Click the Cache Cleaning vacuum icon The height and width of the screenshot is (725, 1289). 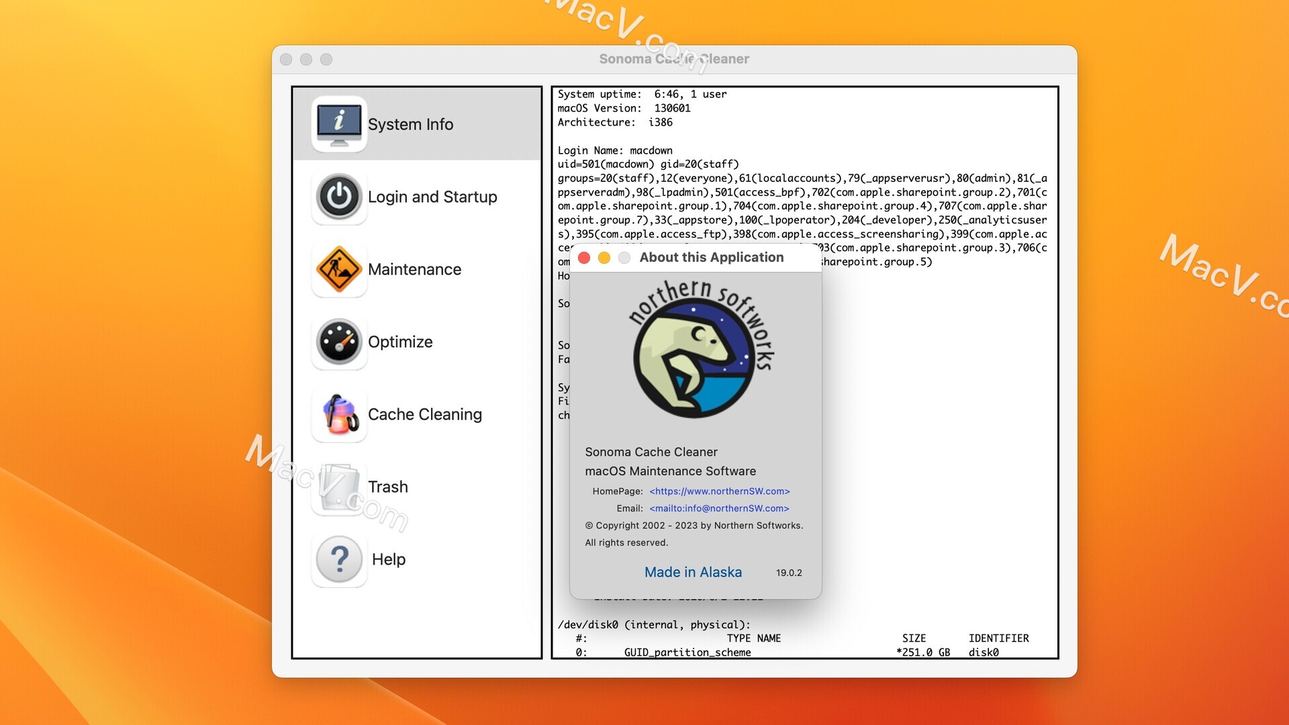(339, 414)
